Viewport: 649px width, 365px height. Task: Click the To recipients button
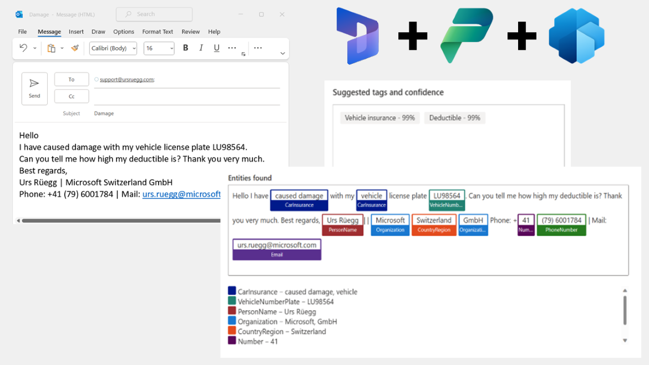tap(72, 79)
